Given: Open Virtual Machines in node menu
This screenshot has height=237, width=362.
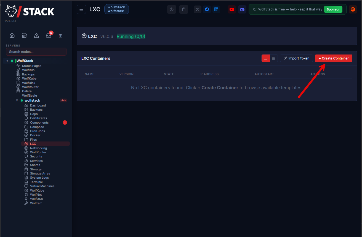Looking at the screenshot, I should coord(42,186).
